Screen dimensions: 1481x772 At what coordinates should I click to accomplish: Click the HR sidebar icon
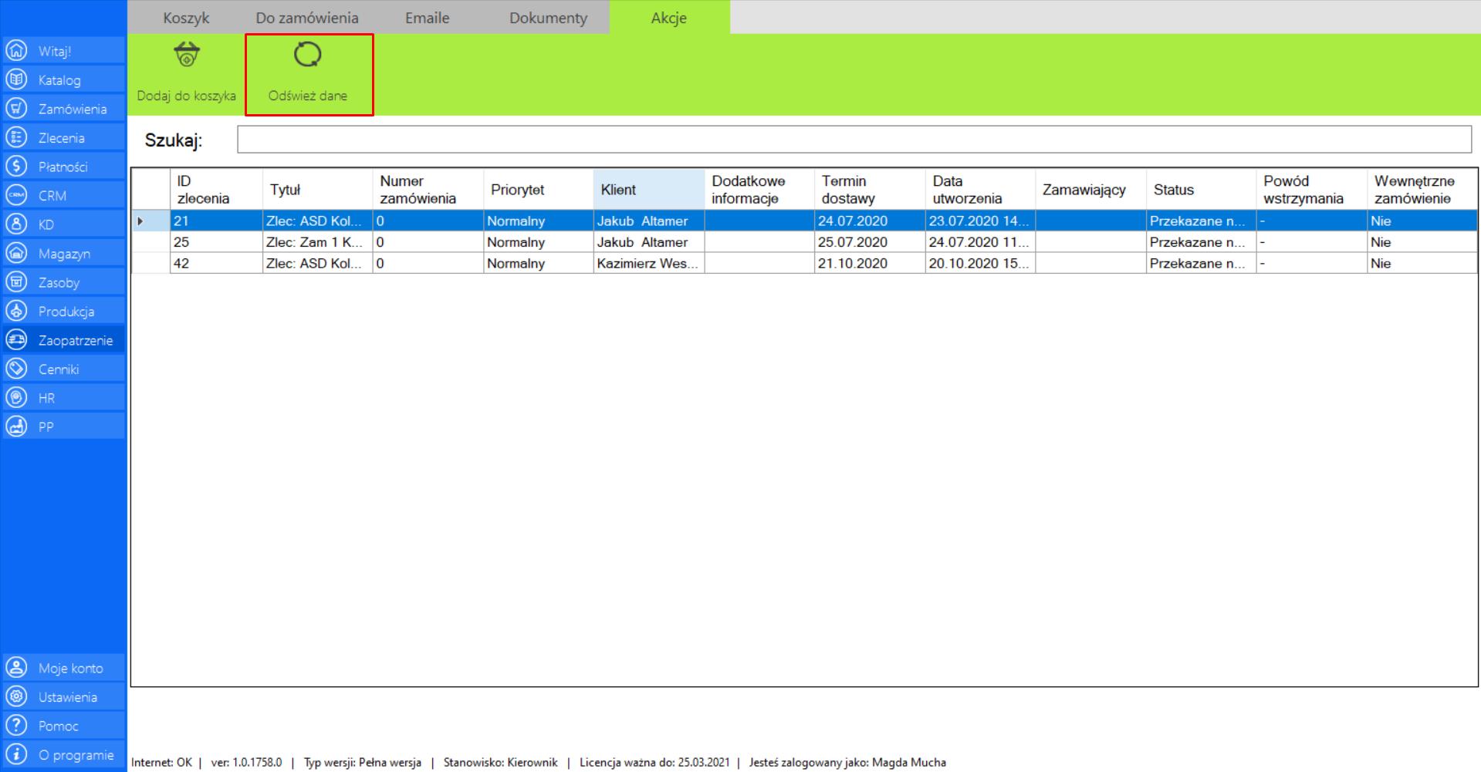tap(16, 398)
